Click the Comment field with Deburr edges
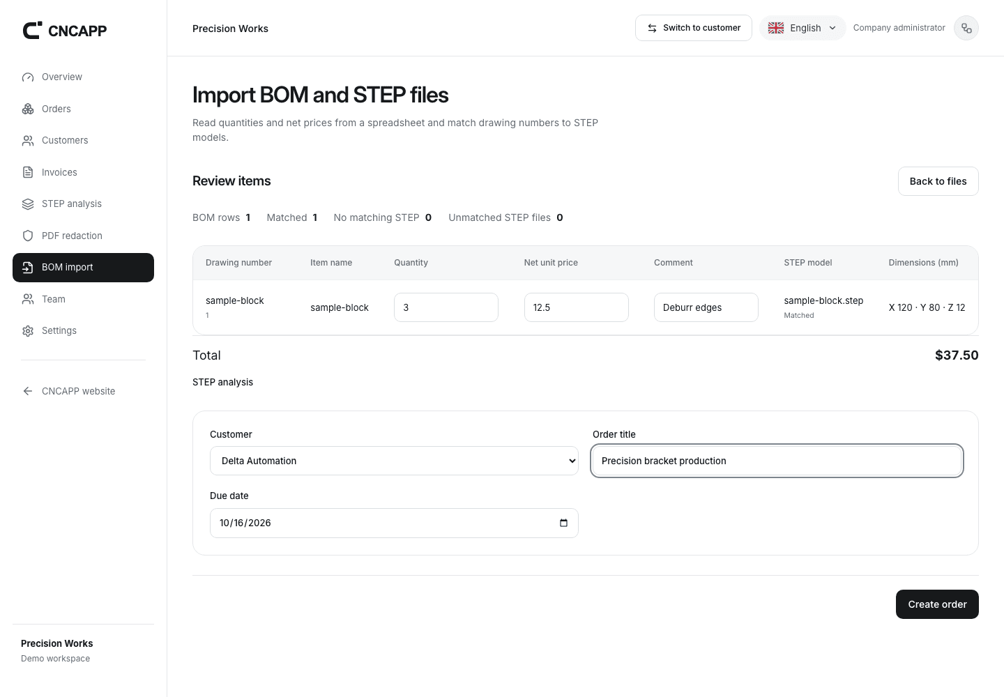 706,307
